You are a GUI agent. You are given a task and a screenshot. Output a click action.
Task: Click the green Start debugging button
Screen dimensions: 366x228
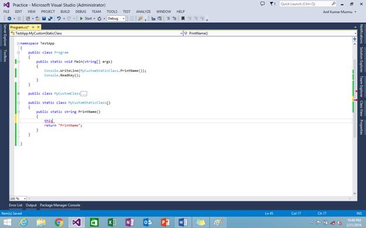click(x=86, y=19)
